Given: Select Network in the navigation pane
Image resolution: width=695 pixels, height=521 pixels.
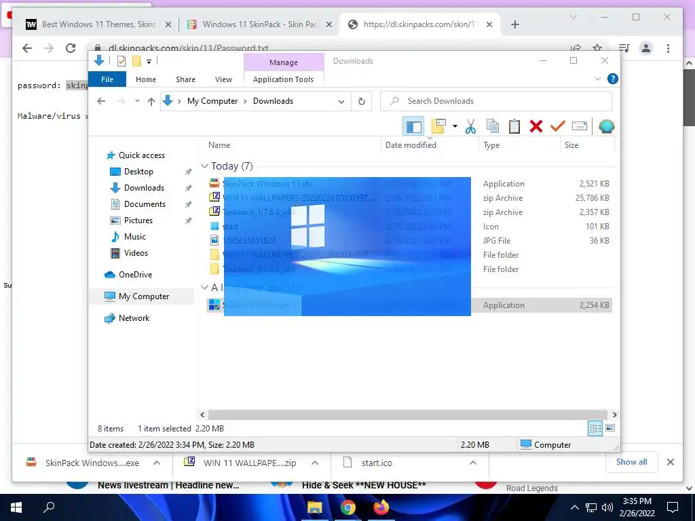Looking at the screenshot, I should (x=134, y=318).
